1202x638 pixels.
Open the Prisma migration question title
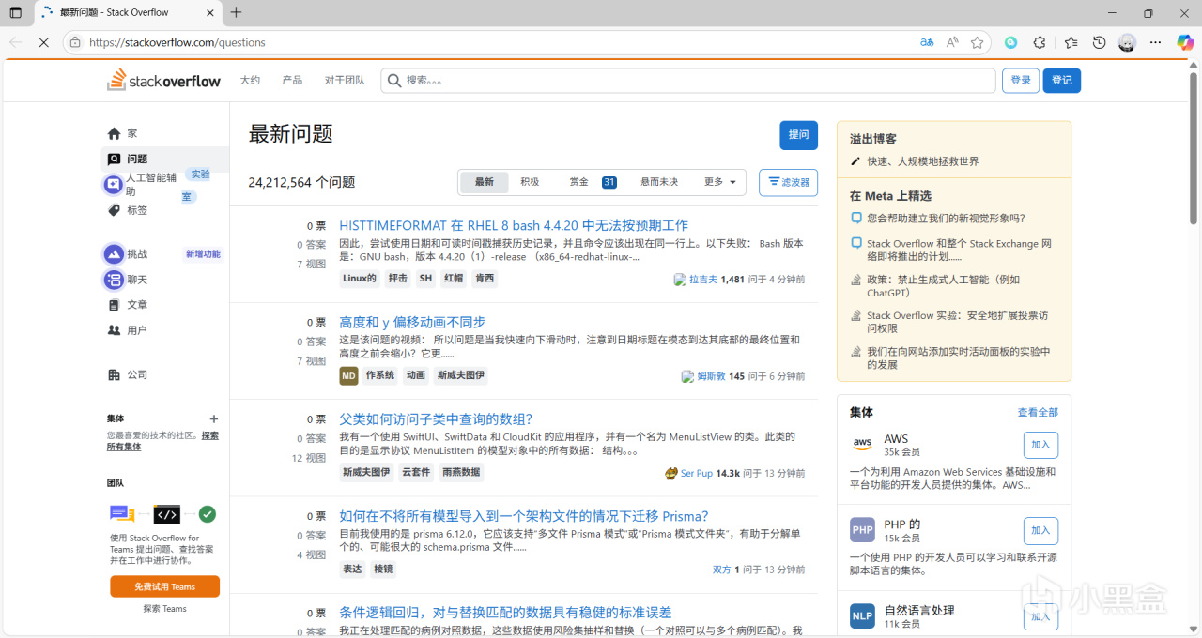pos(524,516)
